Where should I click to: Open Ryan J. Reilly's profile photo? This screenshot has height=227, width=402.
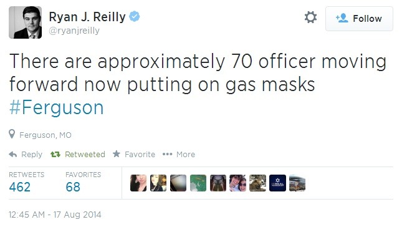(x=25, y=22)
